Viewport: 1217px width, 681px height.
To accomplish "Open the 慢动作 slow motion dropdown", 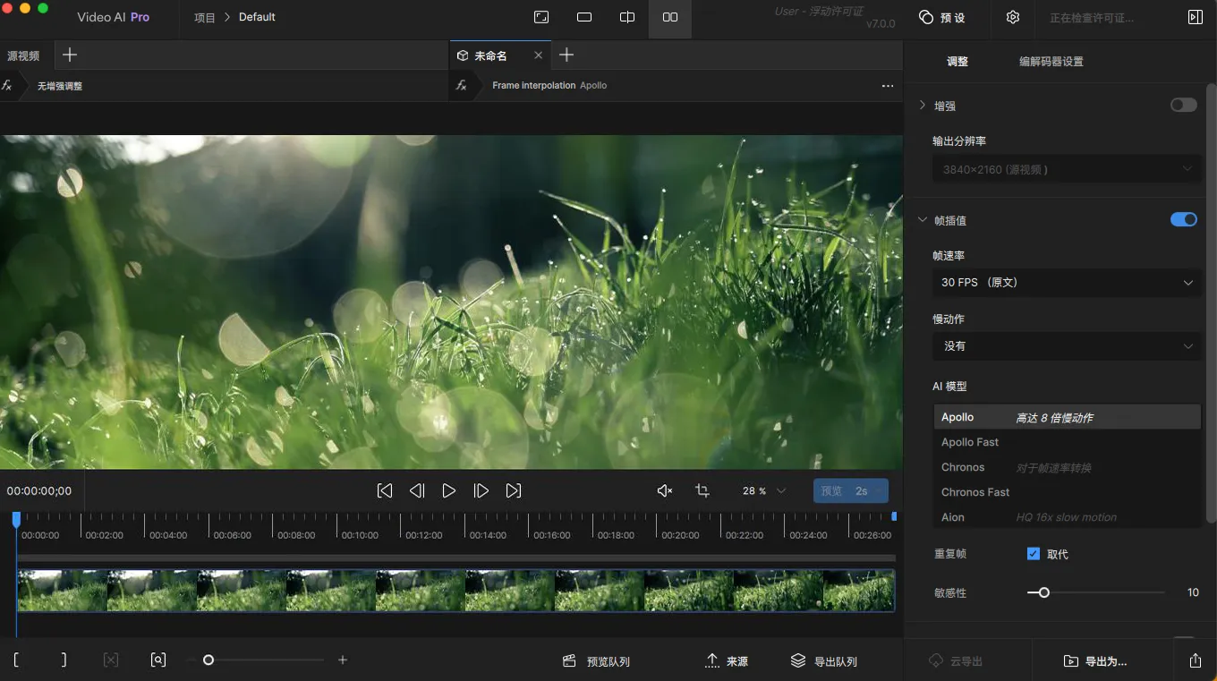I will pos(1066,346).
